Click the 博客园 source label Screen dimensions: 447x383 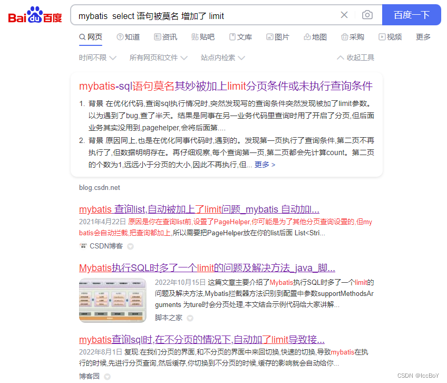tap(89, 376)
